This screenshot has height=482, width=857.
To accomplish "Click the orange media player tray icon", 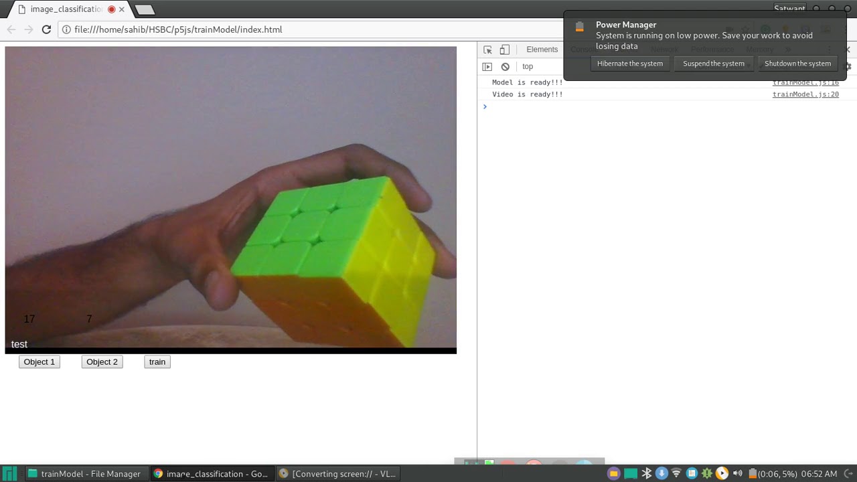I will click(722, 473).
